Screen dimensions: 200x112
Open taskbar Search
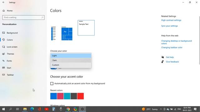(10, 109)
